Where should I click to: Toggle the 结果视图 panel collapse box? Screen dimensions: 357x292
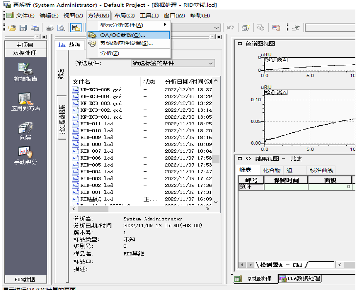click(x=240, y=159)
